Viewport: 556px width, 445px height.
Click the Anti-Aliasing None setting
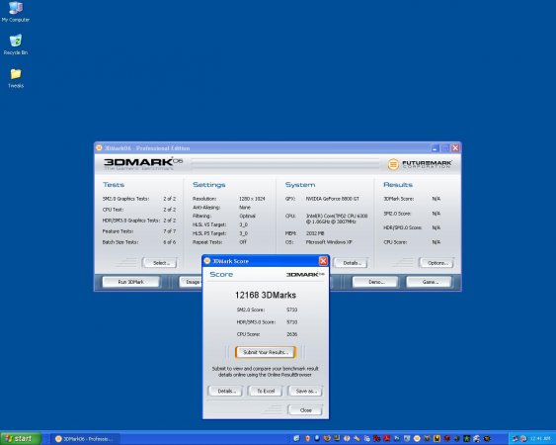[221, 208]
